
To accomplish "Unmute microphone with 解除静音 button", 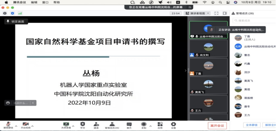I will (x=8, y=125).
